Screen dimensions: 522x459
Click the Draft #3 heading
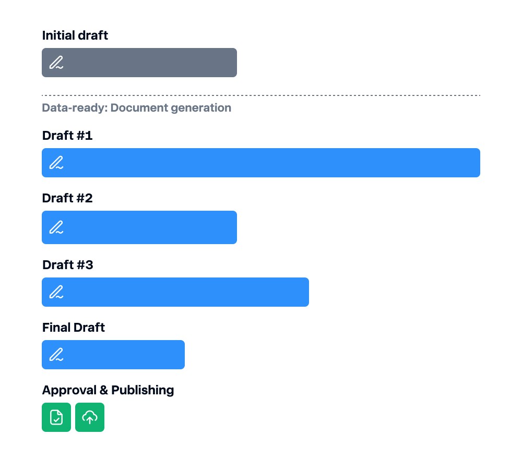(x=67, y=265)
